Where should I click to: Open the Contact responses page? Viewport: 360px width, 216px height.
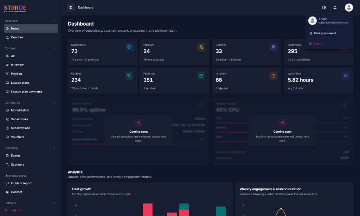coord(31,192)
